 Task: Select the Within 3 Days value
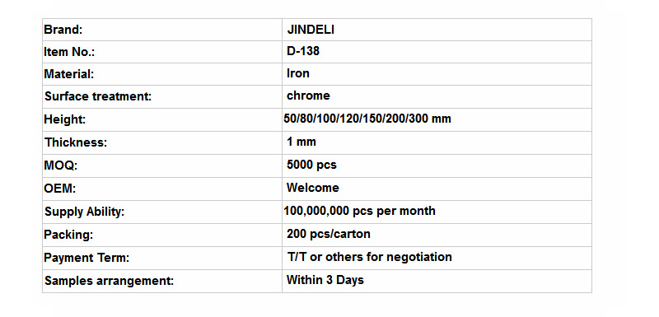tap(325, 280)
